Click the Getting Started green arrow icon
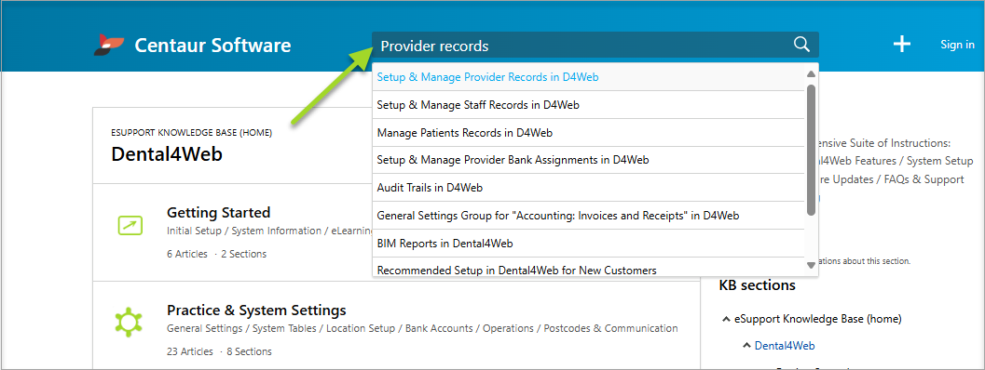Screen dimensions: 985x370 pos(130,224)
